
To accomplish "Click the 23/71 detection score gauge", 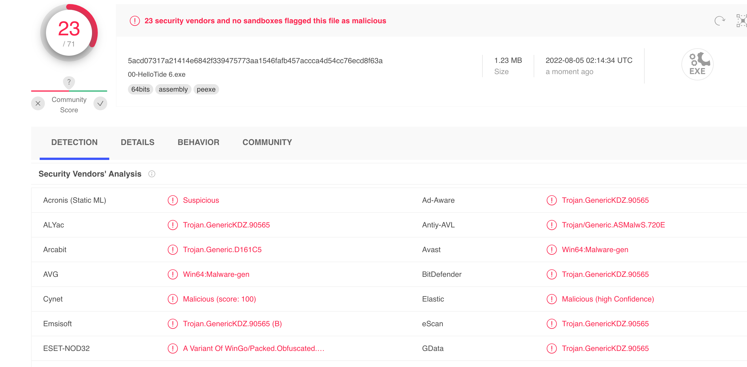I will click(69, 33).
